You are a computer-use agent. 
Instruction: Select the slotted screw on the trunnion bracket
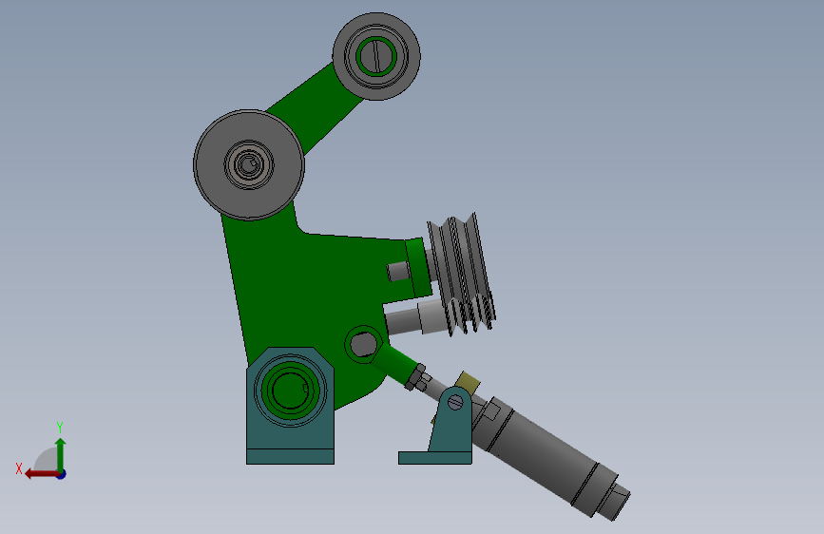[x=455, y=403]
